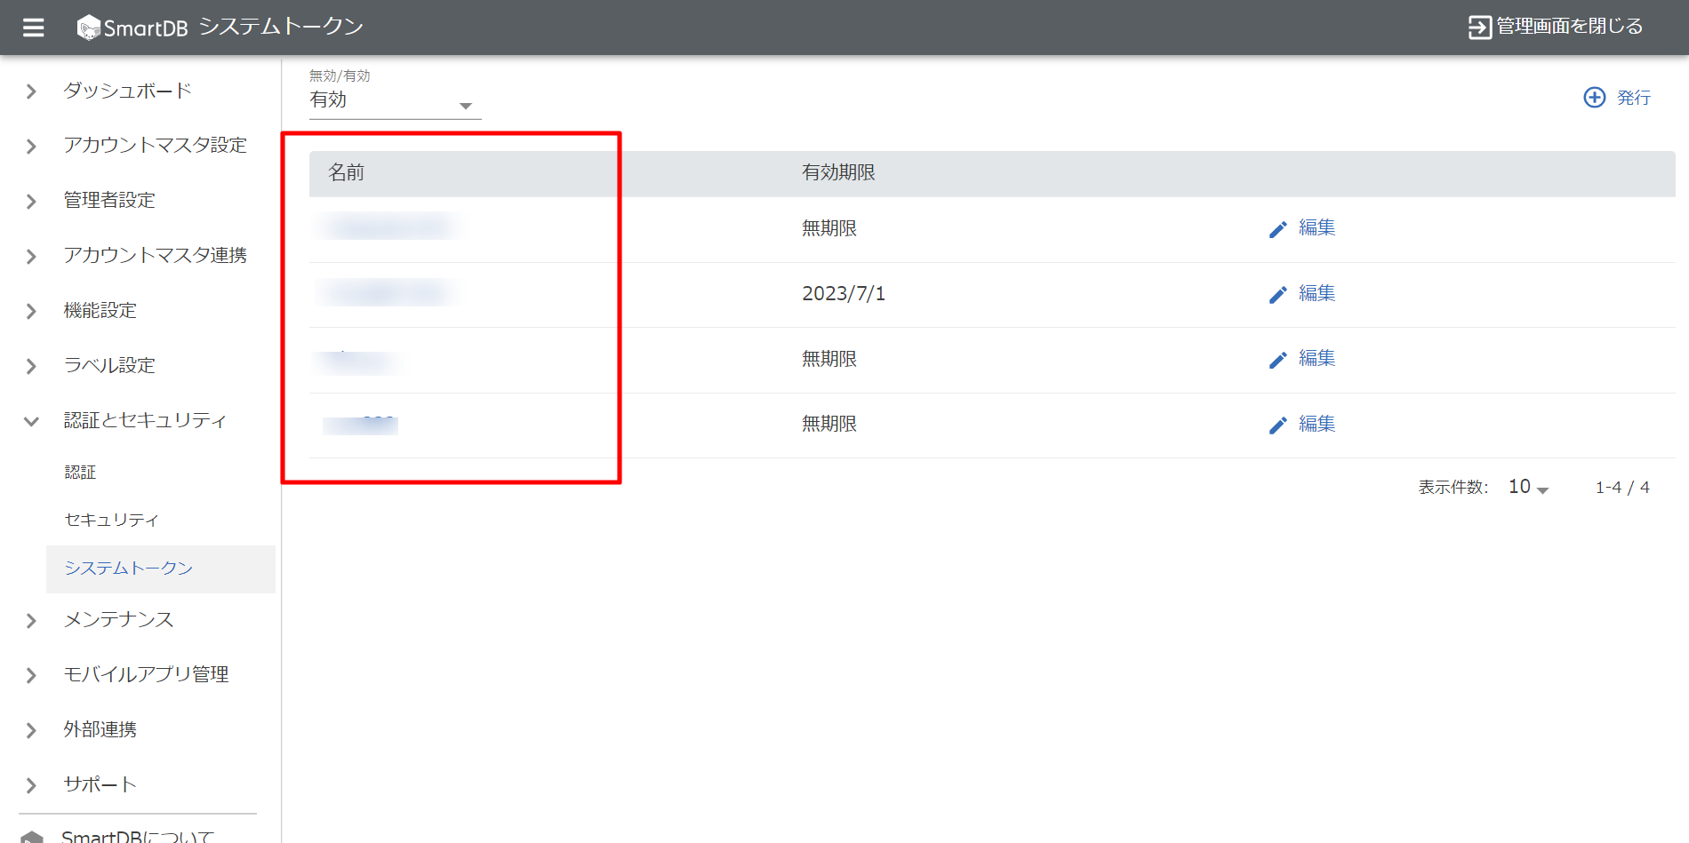Click the 2023/7/1 expiry cell
Screen dimensions: 1689x843
pyautogui.click(x=844, y=294)
